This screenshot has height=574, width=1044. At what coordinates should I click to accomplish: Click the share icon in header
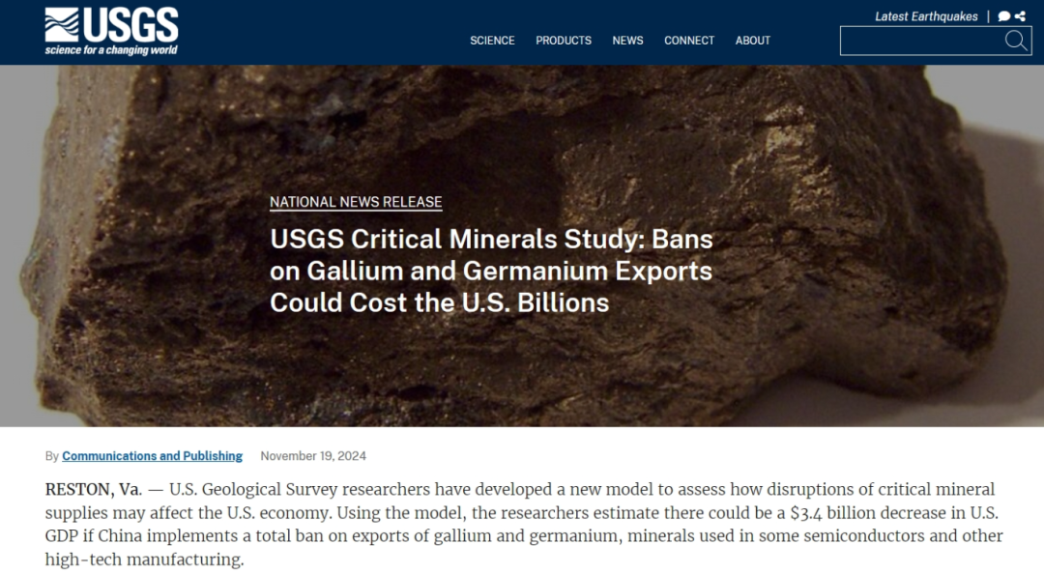tap(1020, 16)
